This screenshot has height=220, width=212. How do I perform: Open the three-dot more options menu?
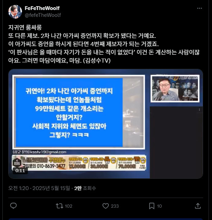[199, 8]
